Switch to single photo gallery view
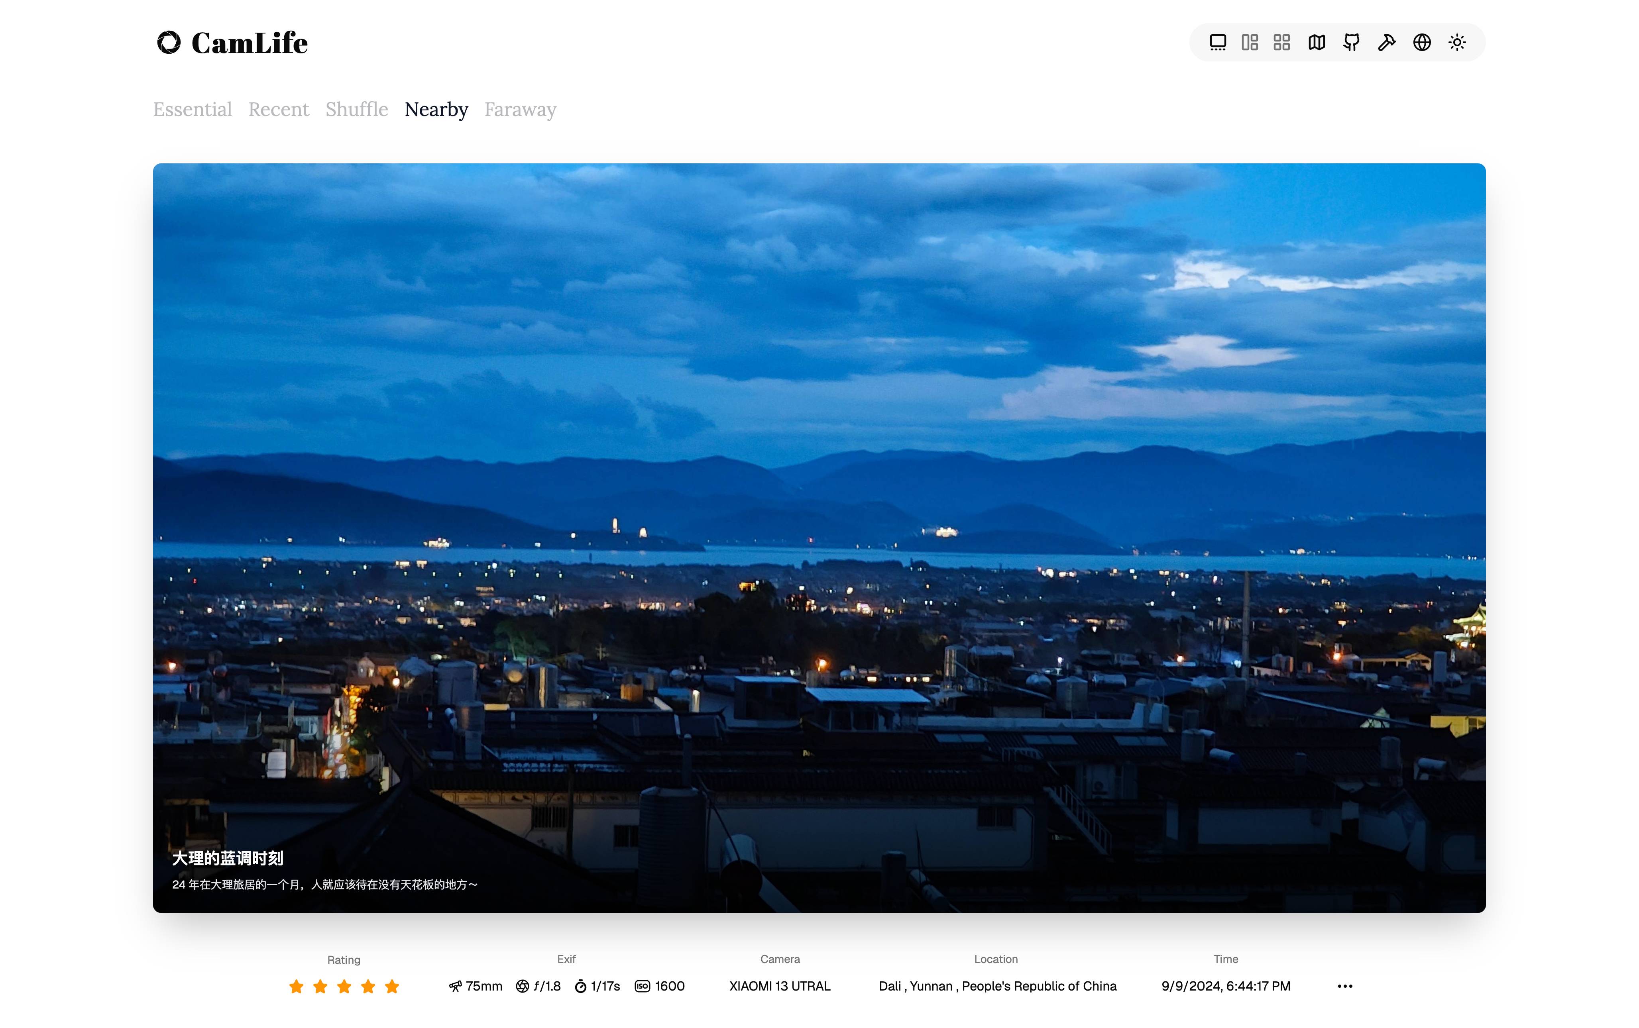Screen dimensions: 1639x1028 (1217, 42)
